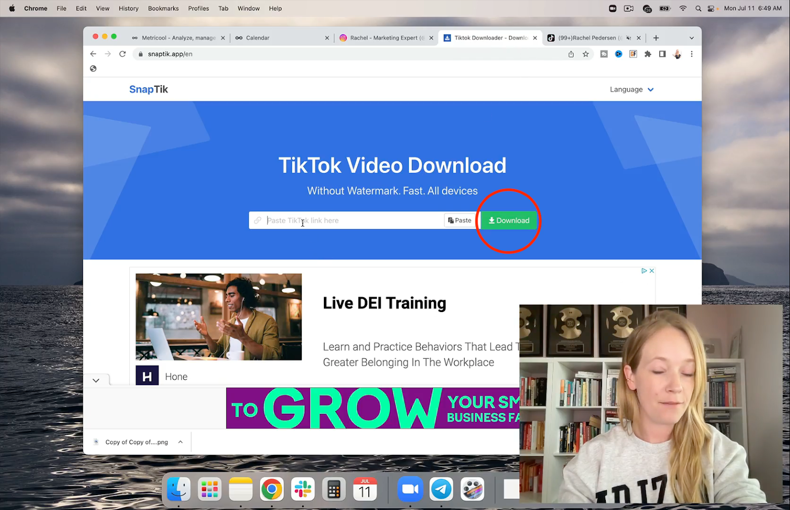Click the Hone advertiser name
Image resolution: width=790 pixels, height=510 pixels.
[176, 377]
